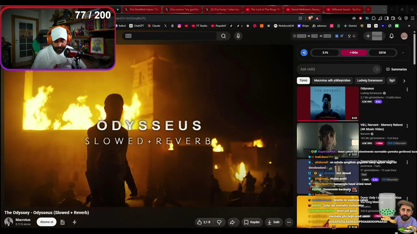The image size is (417, 234).
Task: Save the video with Kaydet
Action: [252, 222]
